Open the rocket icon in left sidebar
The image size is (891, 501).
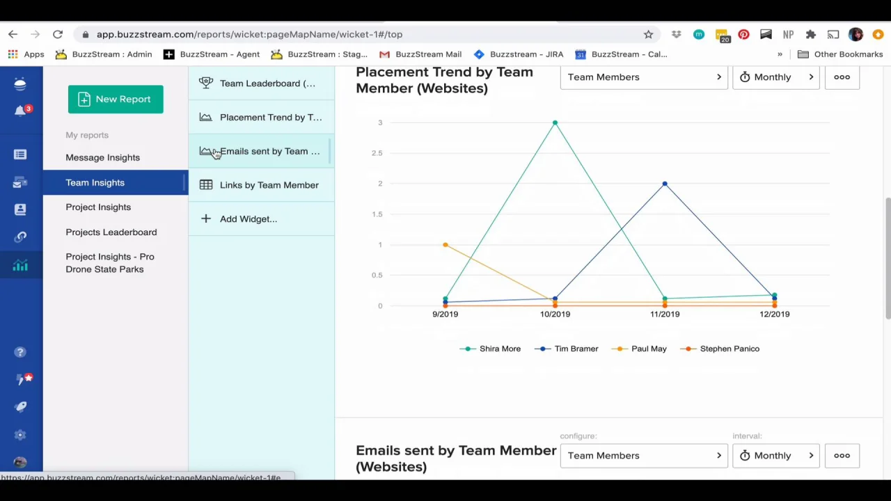pos(20,406)
